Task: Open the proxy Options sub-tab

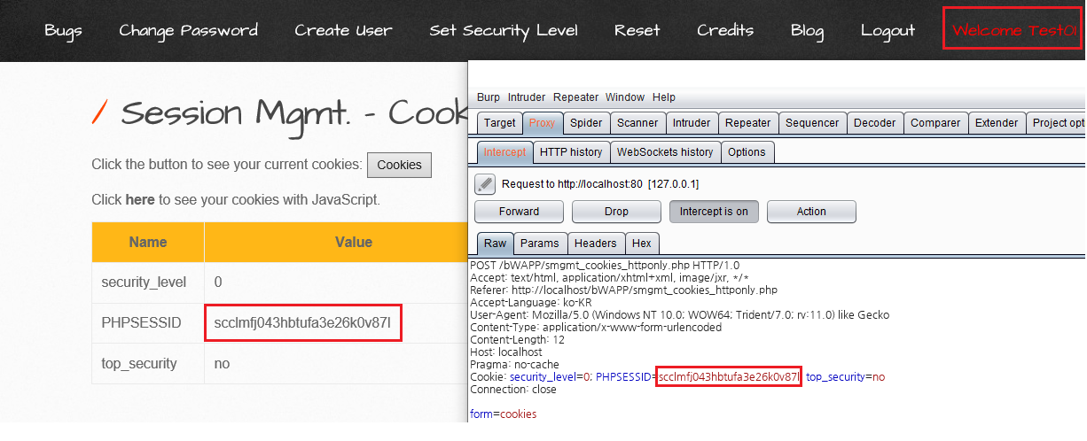Action: pyautogui.click(x=747, y=152)
